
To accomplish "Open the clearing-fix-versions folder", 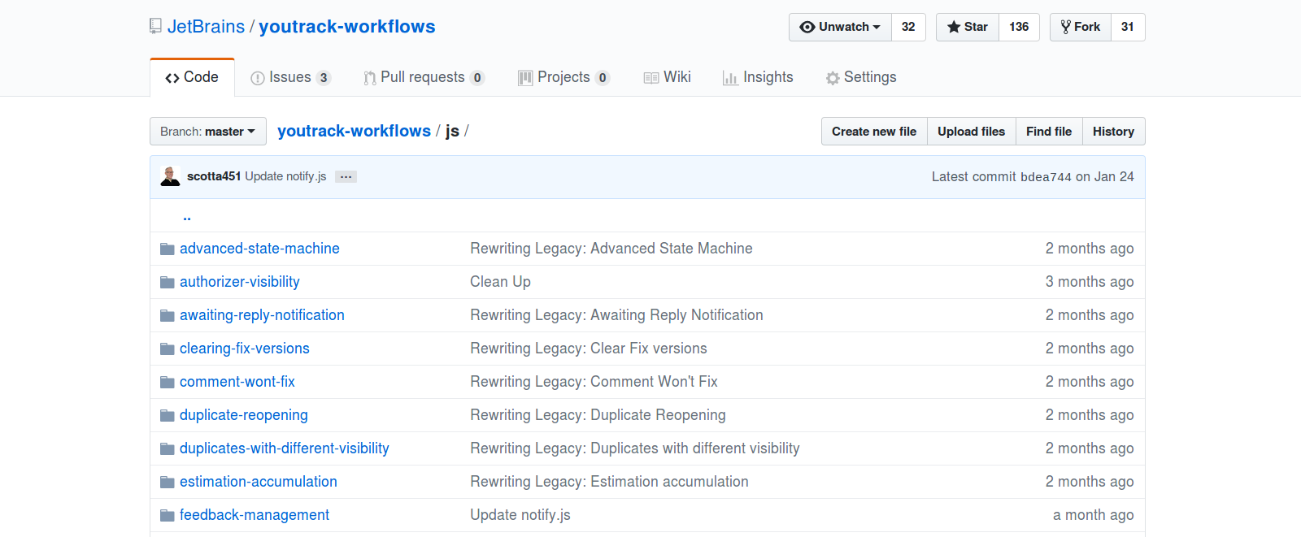I will click(245, 349).
